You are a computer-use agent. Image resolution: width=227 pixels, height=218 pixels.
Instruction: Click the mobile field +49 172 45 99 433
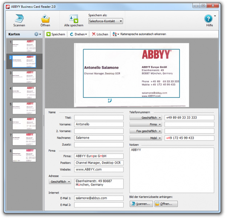click(189, 138)
